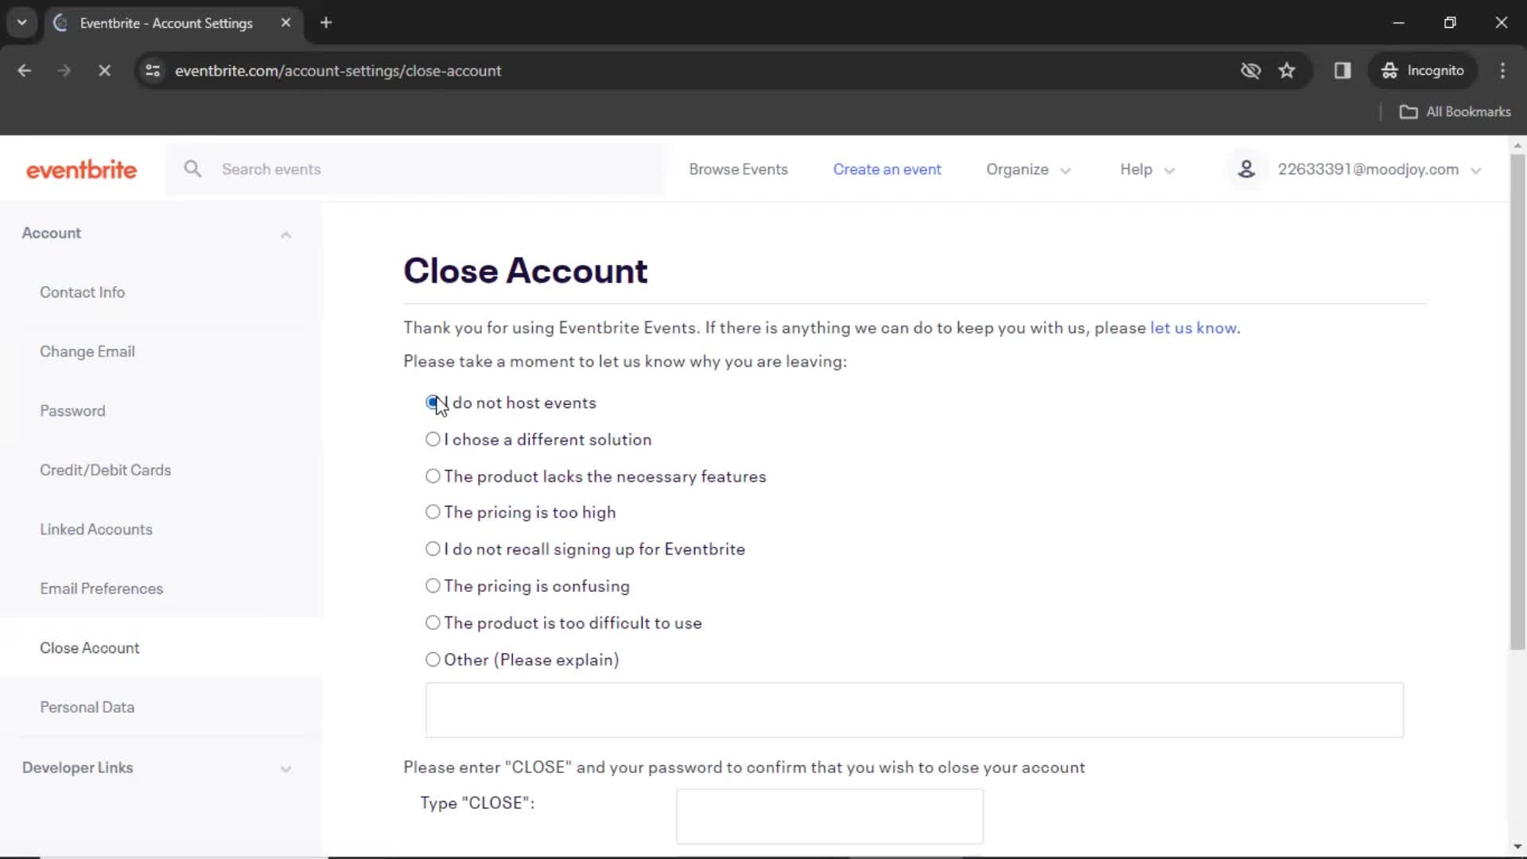Minimize the browser window
The image size is (1527, 859).
1399,22
